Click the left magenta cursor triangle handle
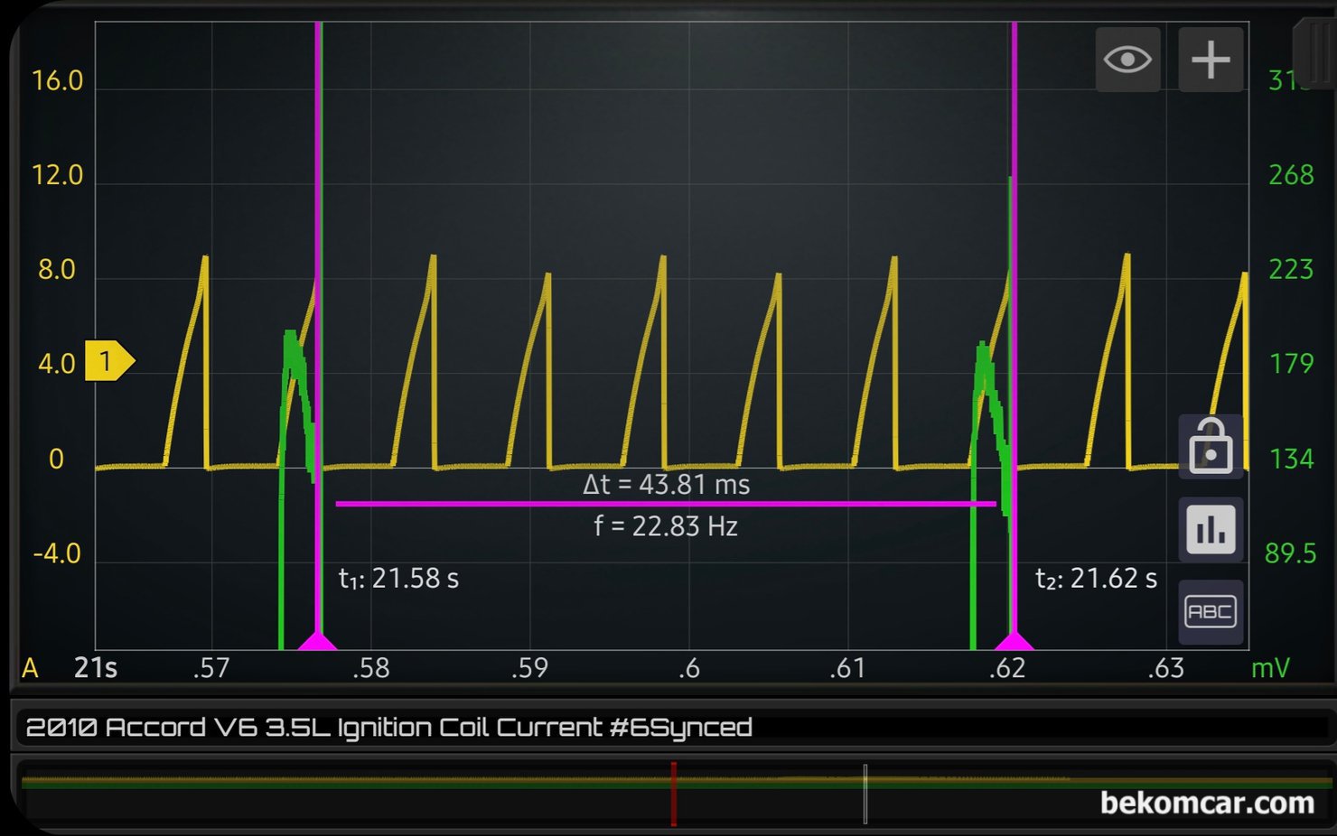Screen dimensions: 1337x836 coord(318,641)
